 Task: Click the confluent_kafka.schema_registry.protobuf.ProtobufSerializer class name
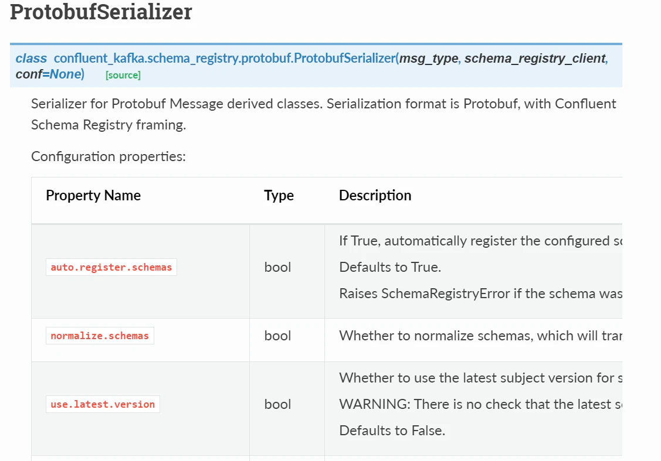coord(225,58)
